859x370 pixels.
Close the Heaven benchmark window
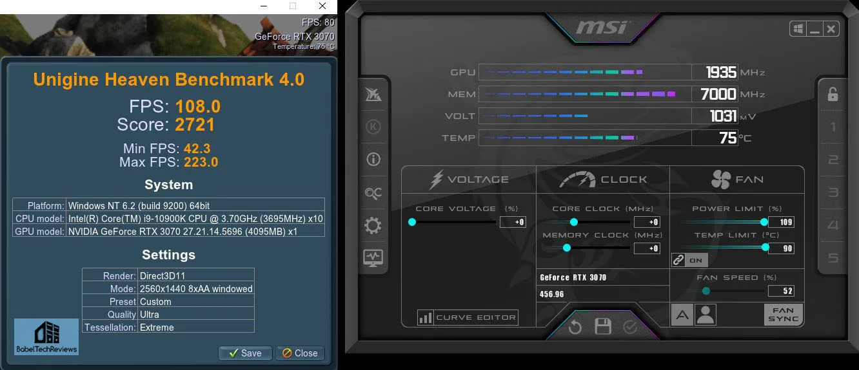click(322, 6)
